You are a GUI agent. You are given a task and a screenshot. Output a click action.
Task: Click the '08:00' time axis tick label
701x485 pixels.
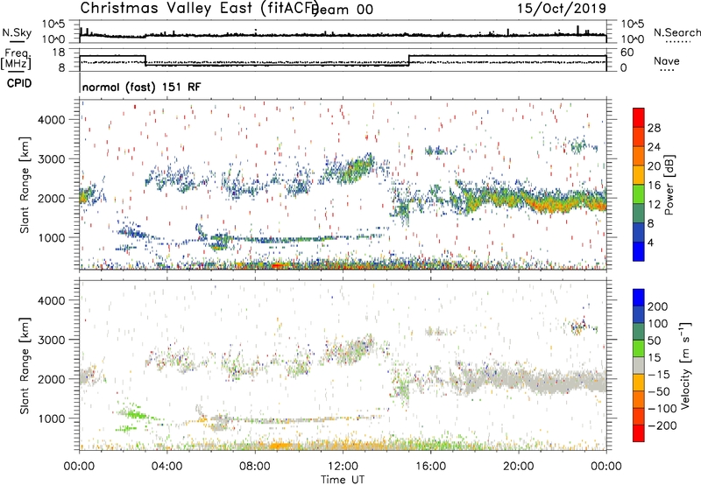point(255,467)
